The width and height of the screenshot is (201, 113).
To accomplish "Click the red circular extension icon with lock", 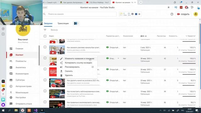I will click(x=187, y=8).
